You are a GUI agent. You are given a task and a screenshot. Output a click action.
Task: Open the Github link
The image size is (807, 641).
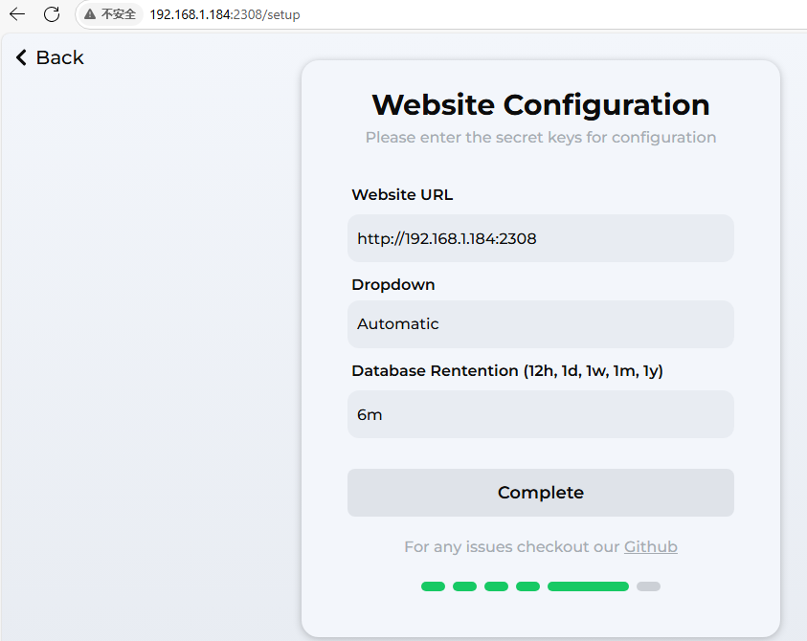651,546
